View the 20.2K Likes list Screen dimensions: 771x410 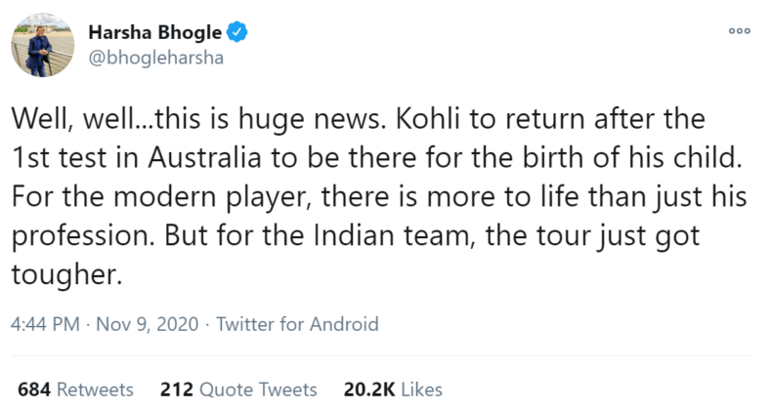[393, 389]
